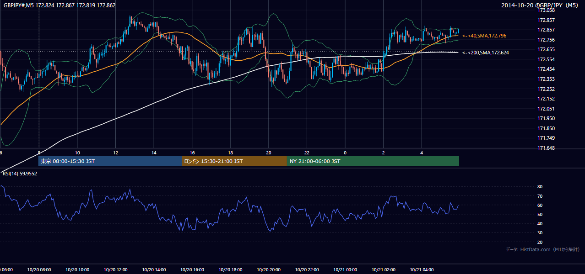Screen dimensions: 585x274
Task: Click price axis value 171.749
Action: [546, 138]
